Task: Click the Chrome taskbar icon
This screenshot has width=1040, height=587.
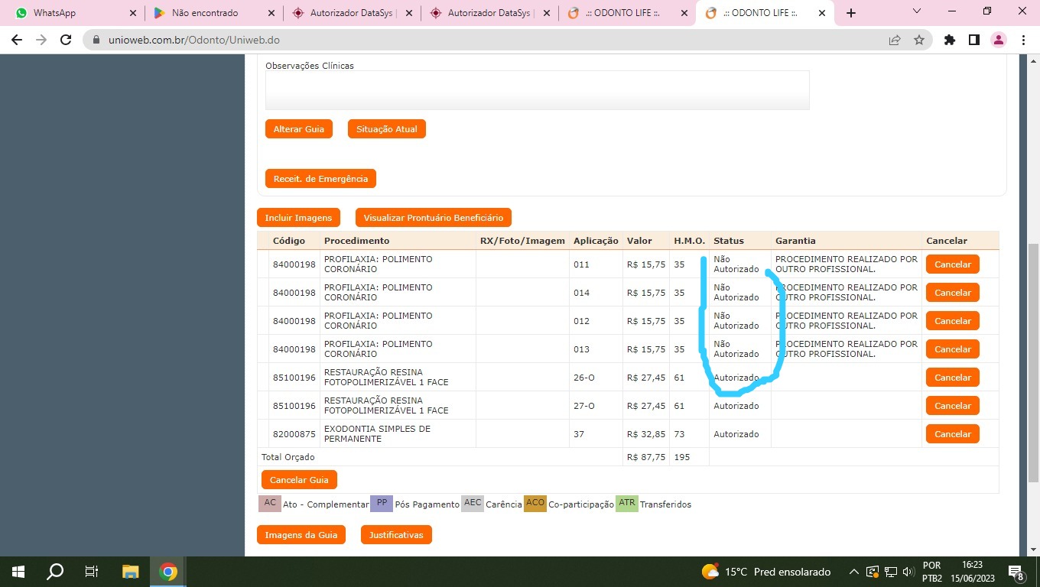Action: [x=168, y=572]
